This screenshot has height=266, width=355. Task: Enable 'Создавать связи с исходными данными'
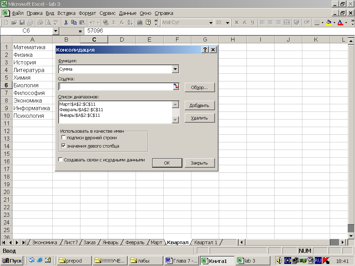[60, 160]
